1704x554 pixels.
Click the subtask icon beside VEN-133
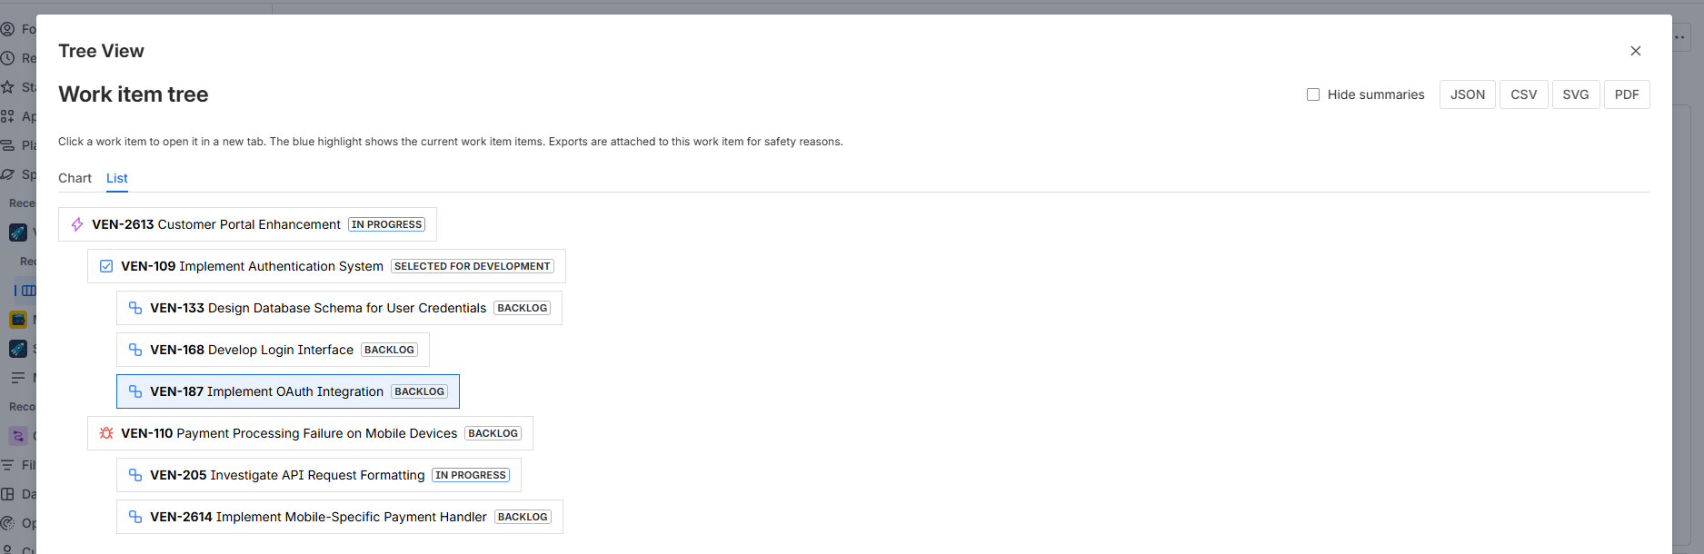(x=135, y=308)
